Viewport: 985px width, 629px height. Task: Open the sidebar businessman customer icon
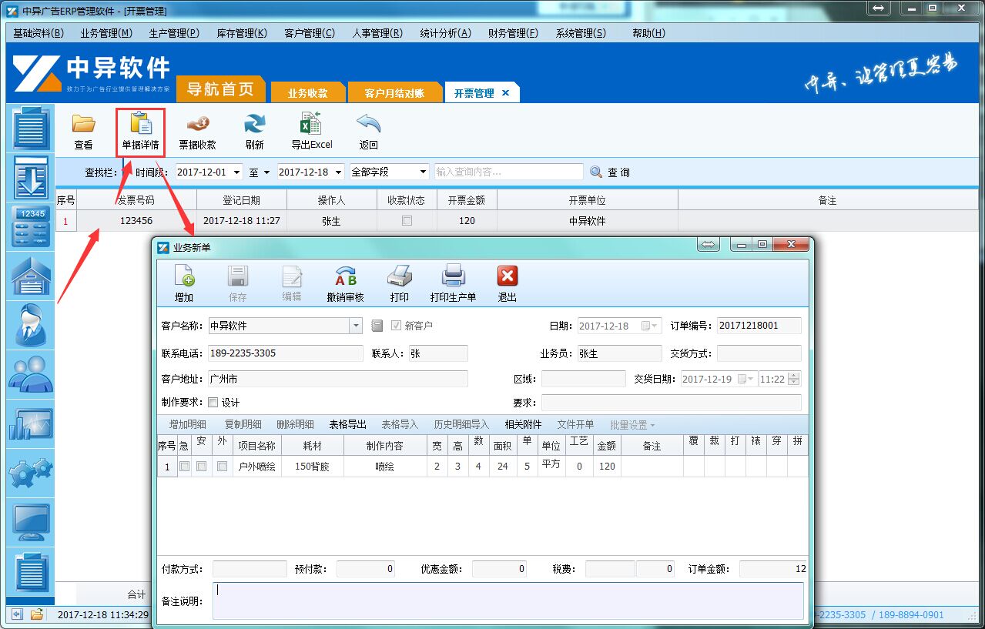31,324
